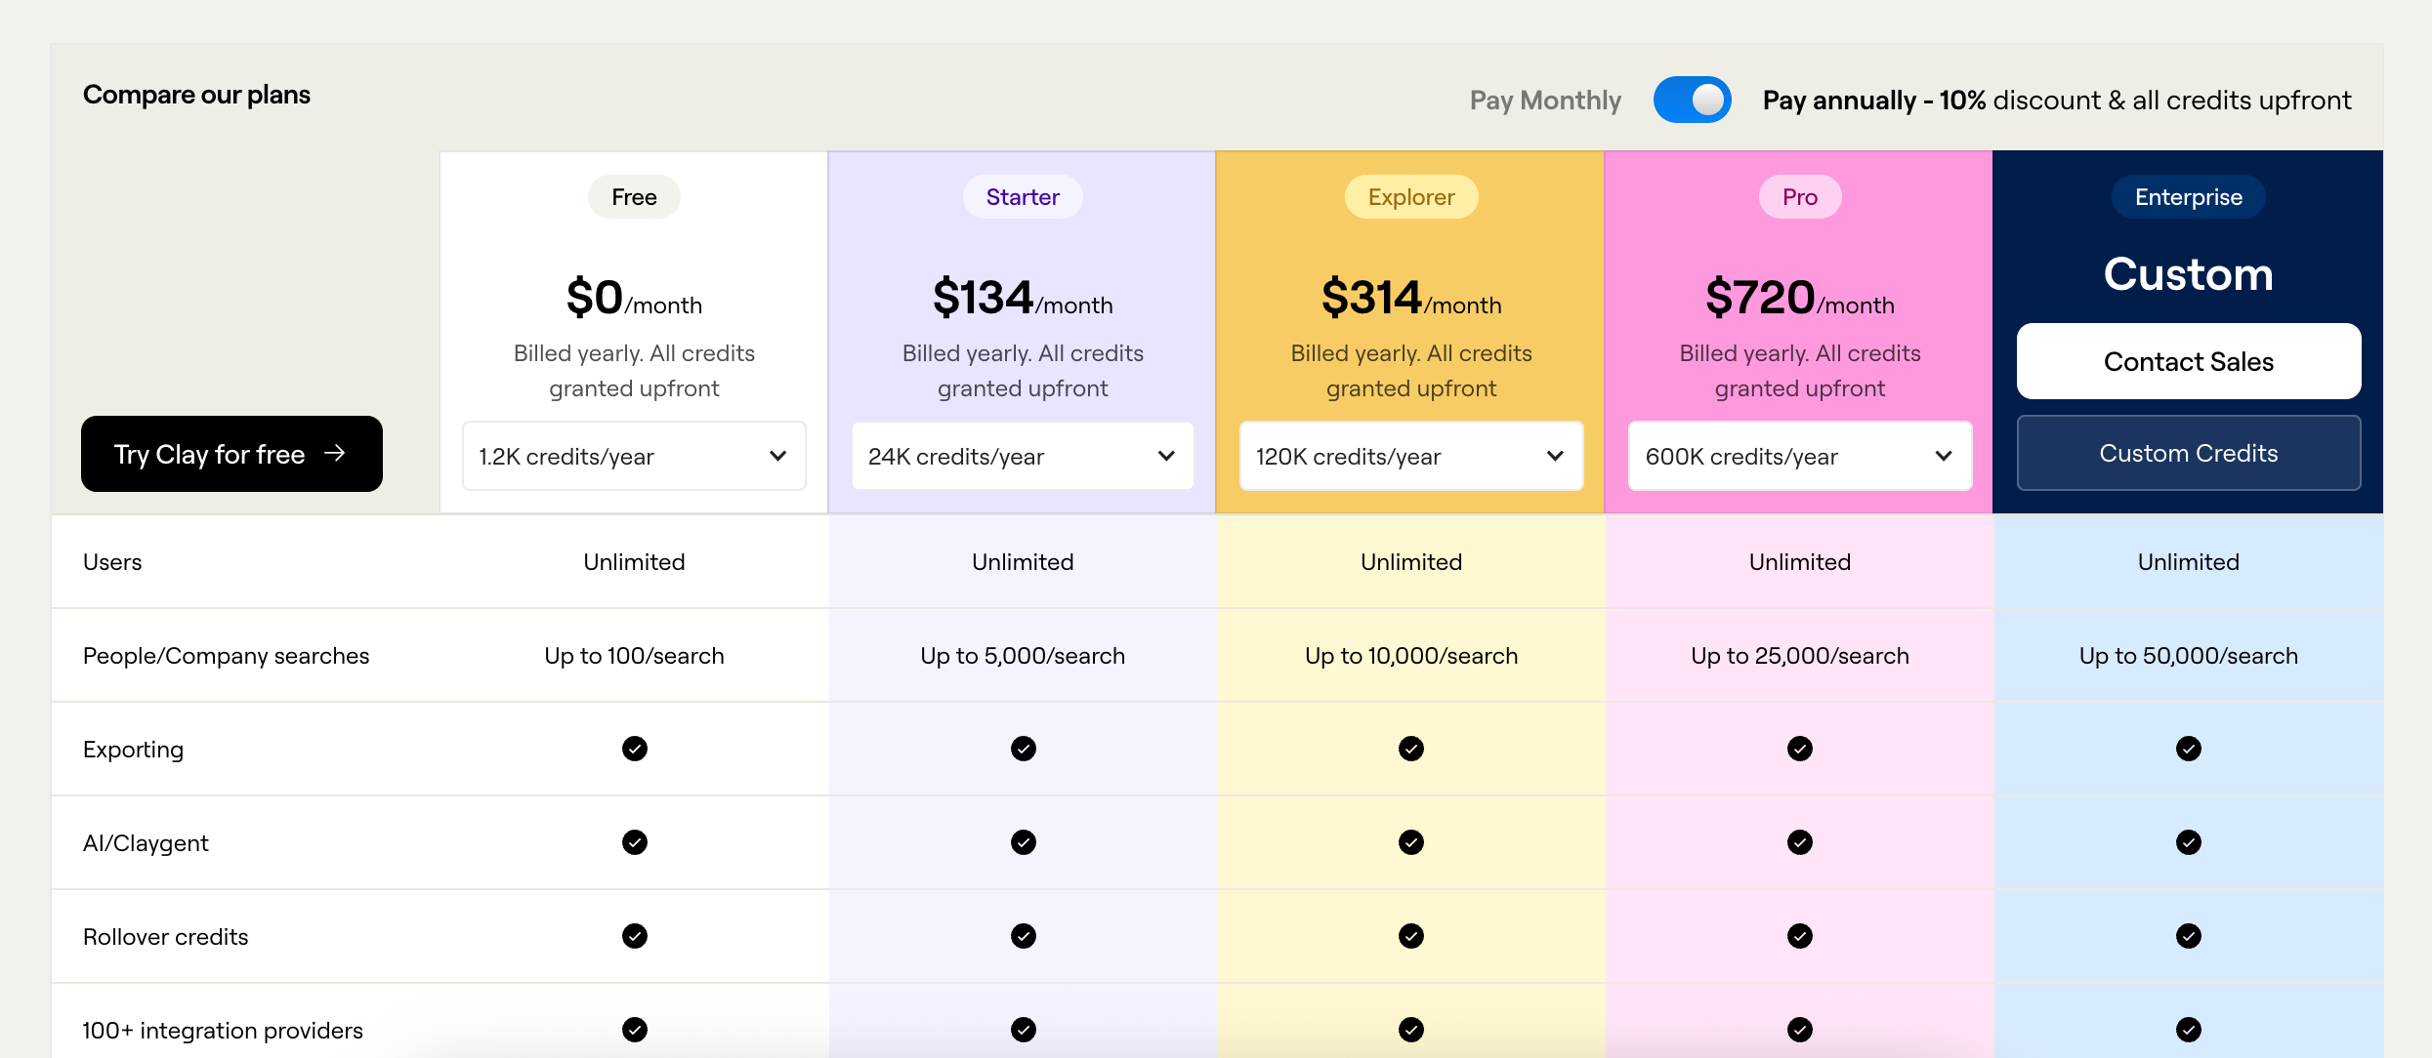2432x1058 pixels.
Task: Click Rollover credits checkmark under Explorer plan
Action: [1411, 936]
